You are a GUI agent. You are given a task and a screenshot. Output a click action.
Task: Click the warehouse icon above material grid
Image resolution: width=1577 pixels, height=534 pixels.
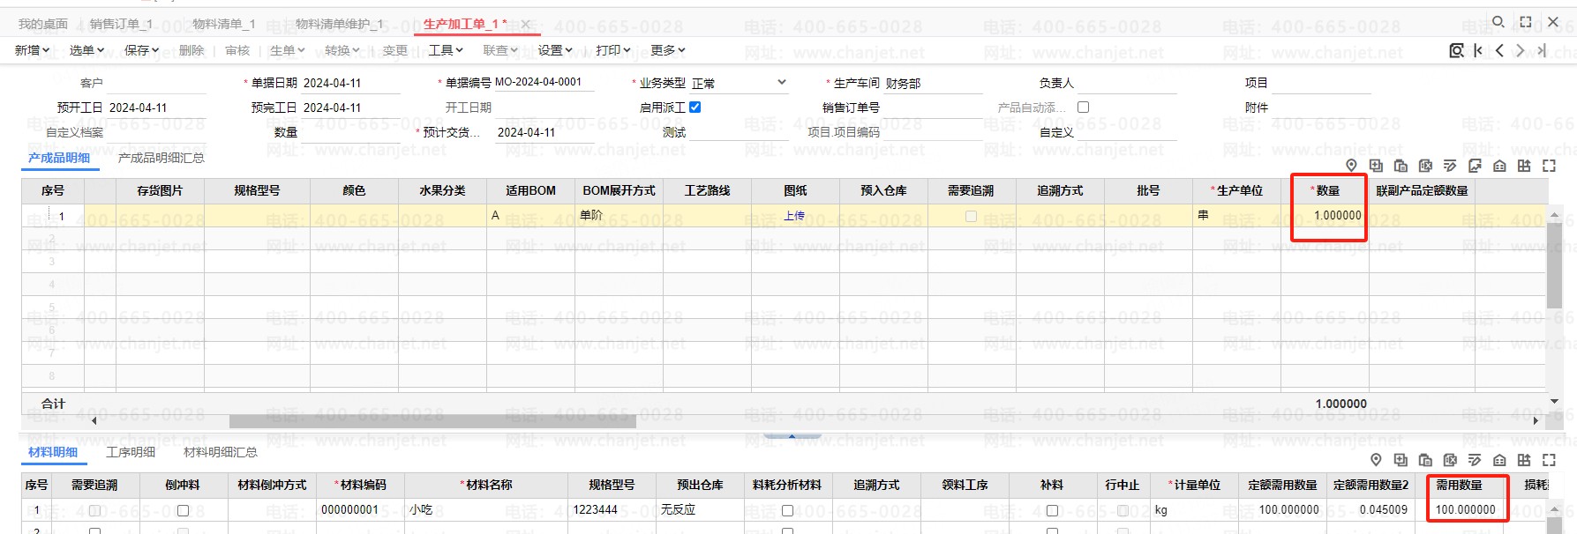pos(1499,460)
